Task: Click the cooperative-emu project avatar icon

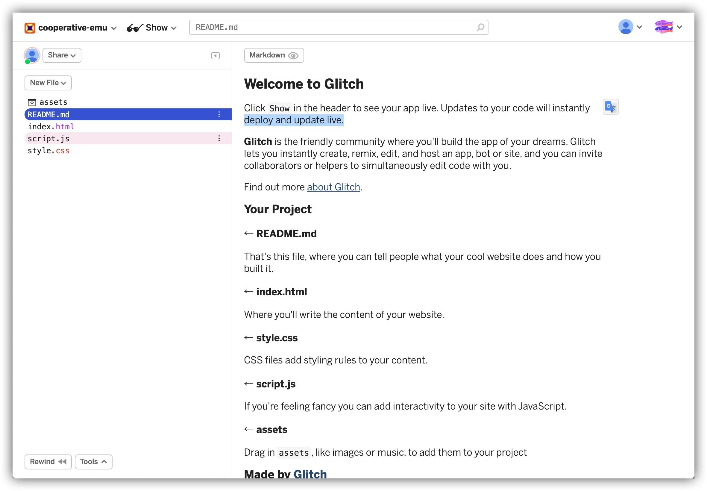Action: pos(30,28)
